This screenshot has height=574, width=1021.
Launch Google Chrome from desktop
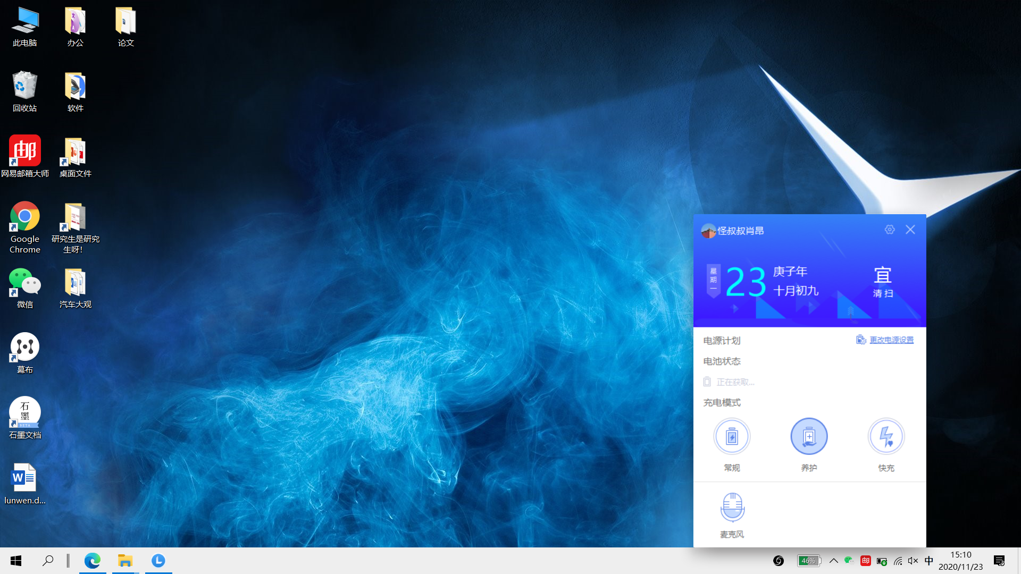click(x=25, y=227)
